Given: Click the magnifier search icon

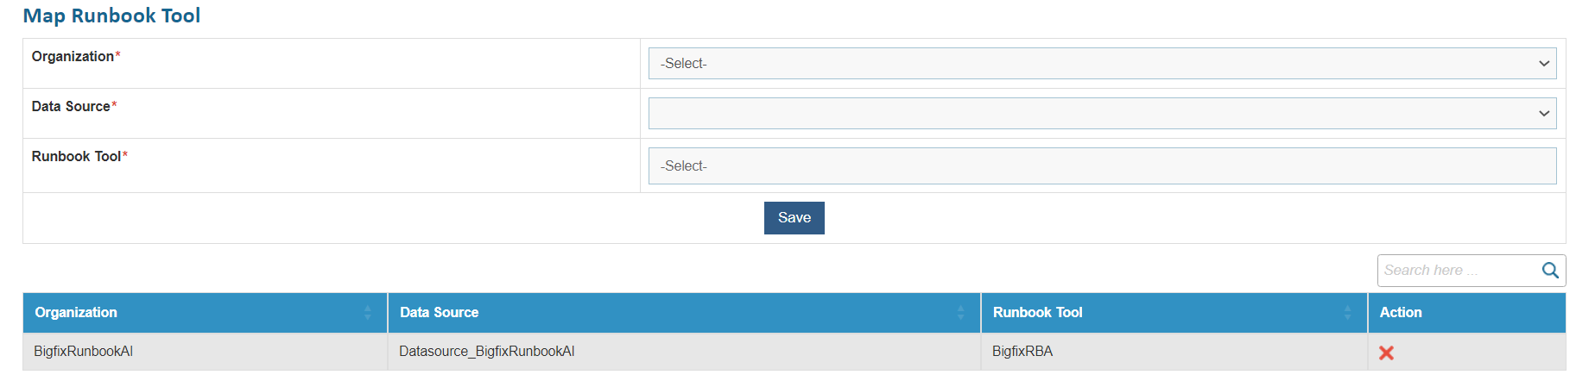Looking at the screenshot, I should click(x=1550, y=271).
